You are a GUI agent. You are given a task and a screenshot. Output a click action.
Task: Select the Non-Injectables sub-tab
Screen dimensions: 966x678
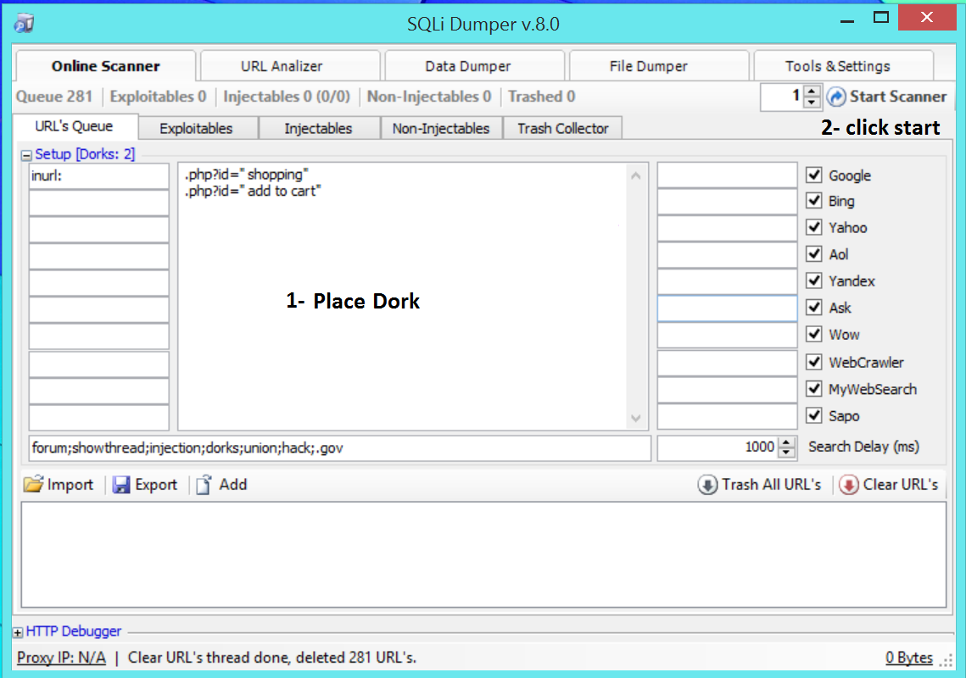click(x=440, y=128)
